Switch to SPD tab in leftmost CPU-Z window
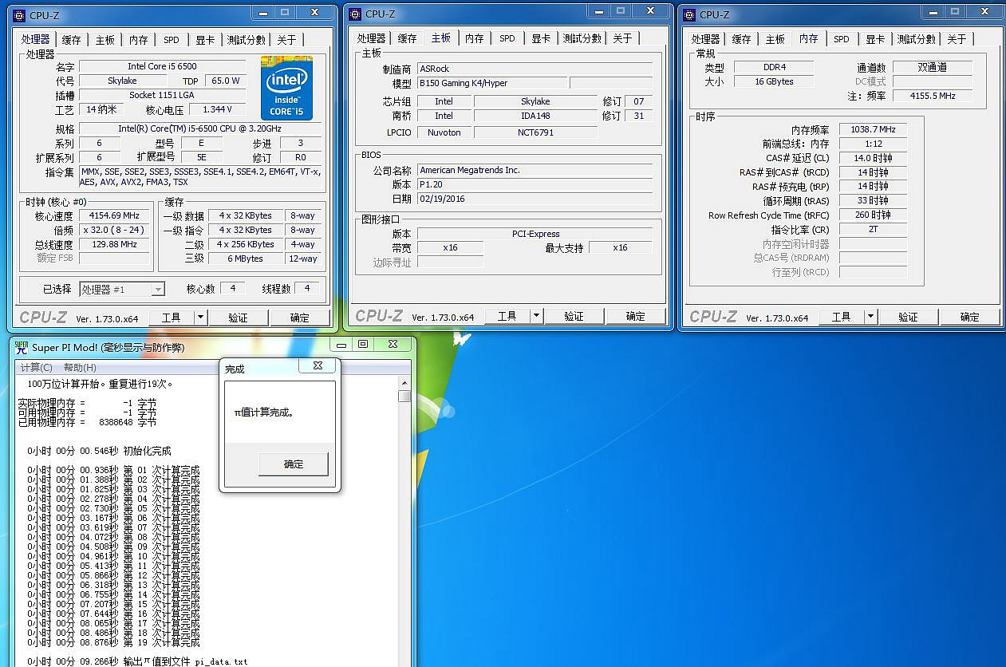 (x=172, y=40)
